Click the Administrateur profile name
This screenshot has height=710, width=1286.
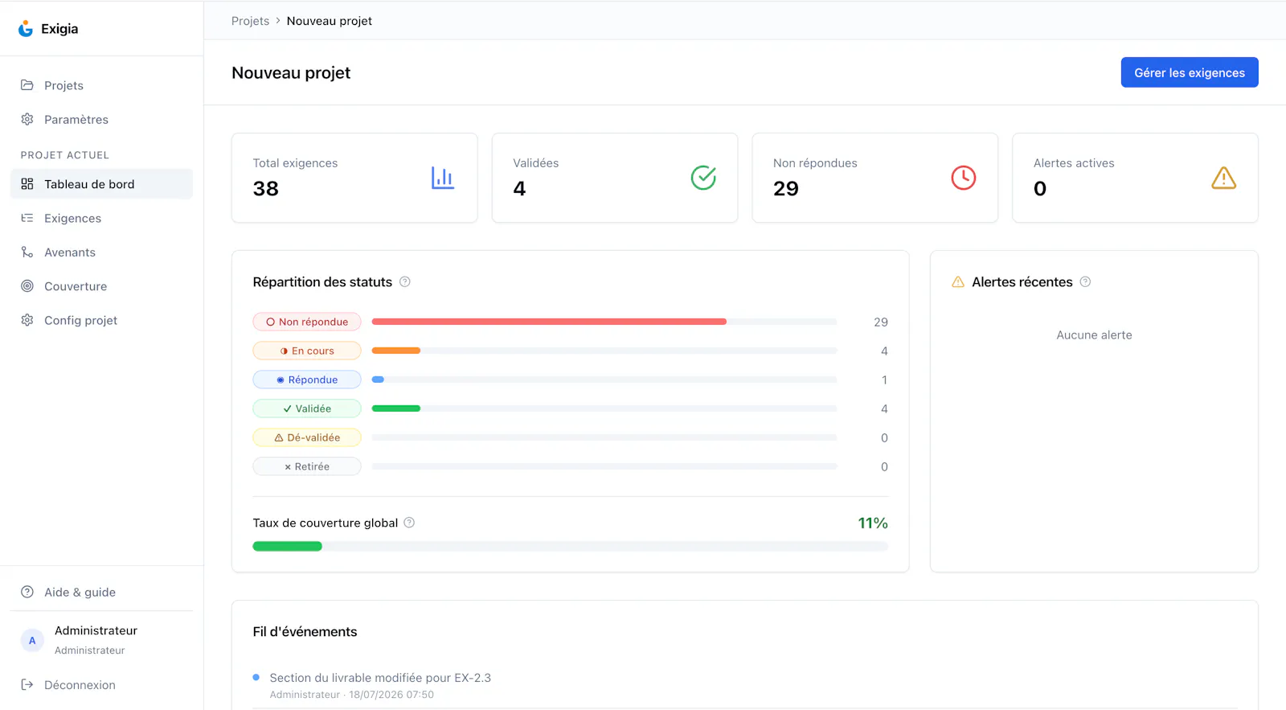(96, 630)
